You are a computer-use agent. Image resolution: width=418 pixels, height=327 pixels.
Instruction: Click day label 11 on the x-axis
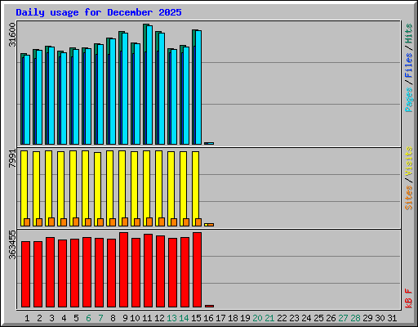pos(147,318)
